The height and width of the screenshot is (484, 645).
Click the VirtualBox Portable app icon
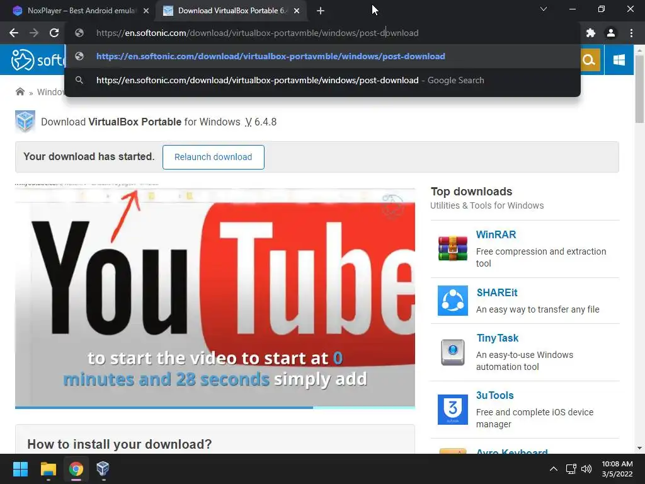tap(25, 122)
